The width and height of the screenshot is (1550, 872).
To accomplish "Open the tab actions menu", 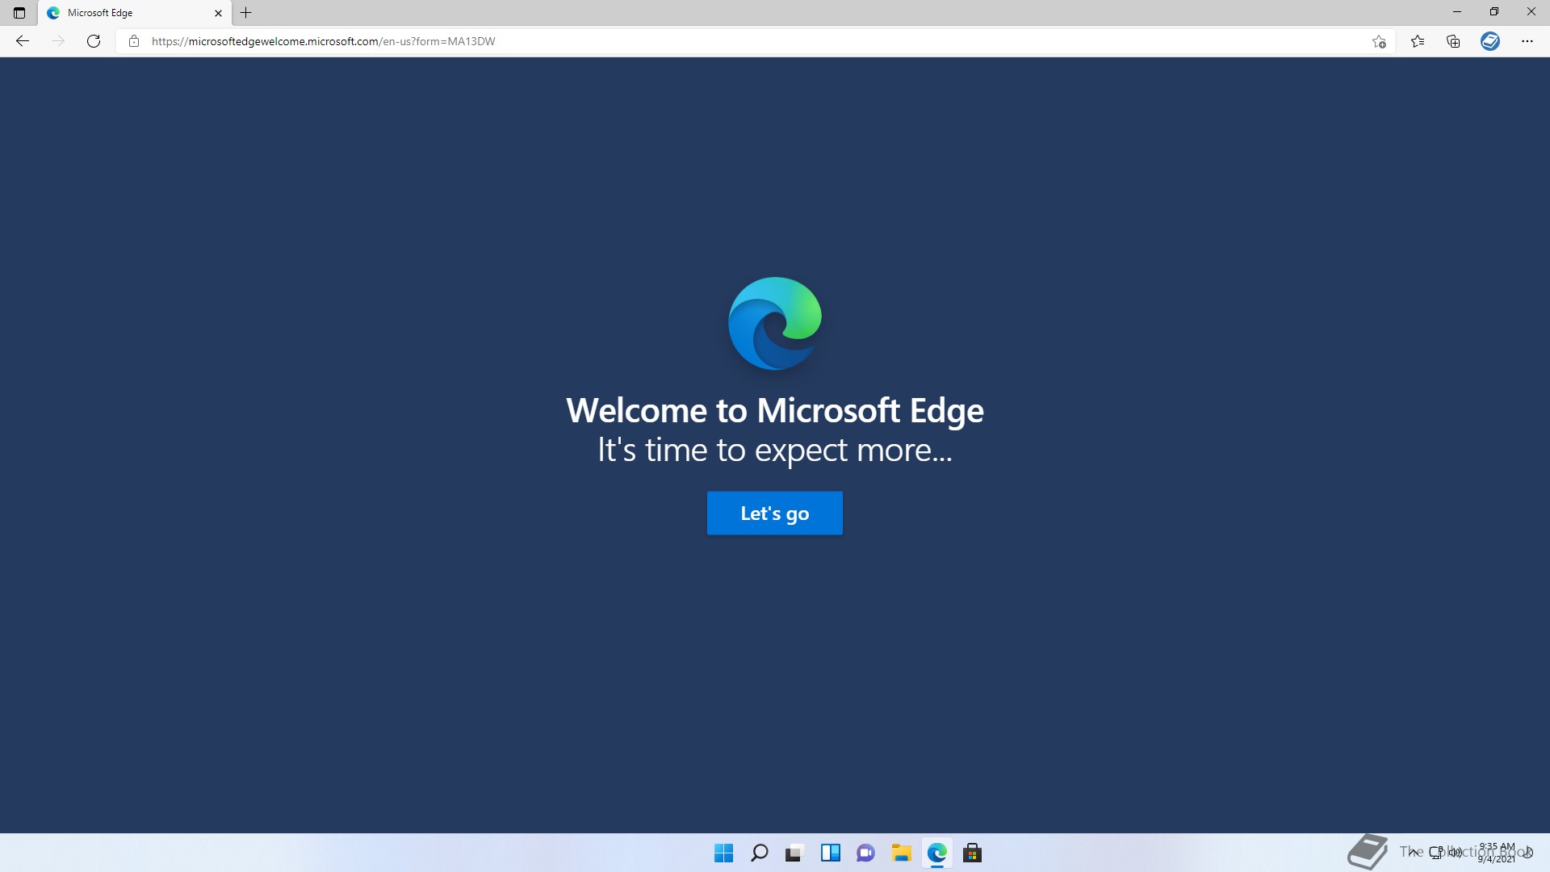I will click(x=19, y=13).
